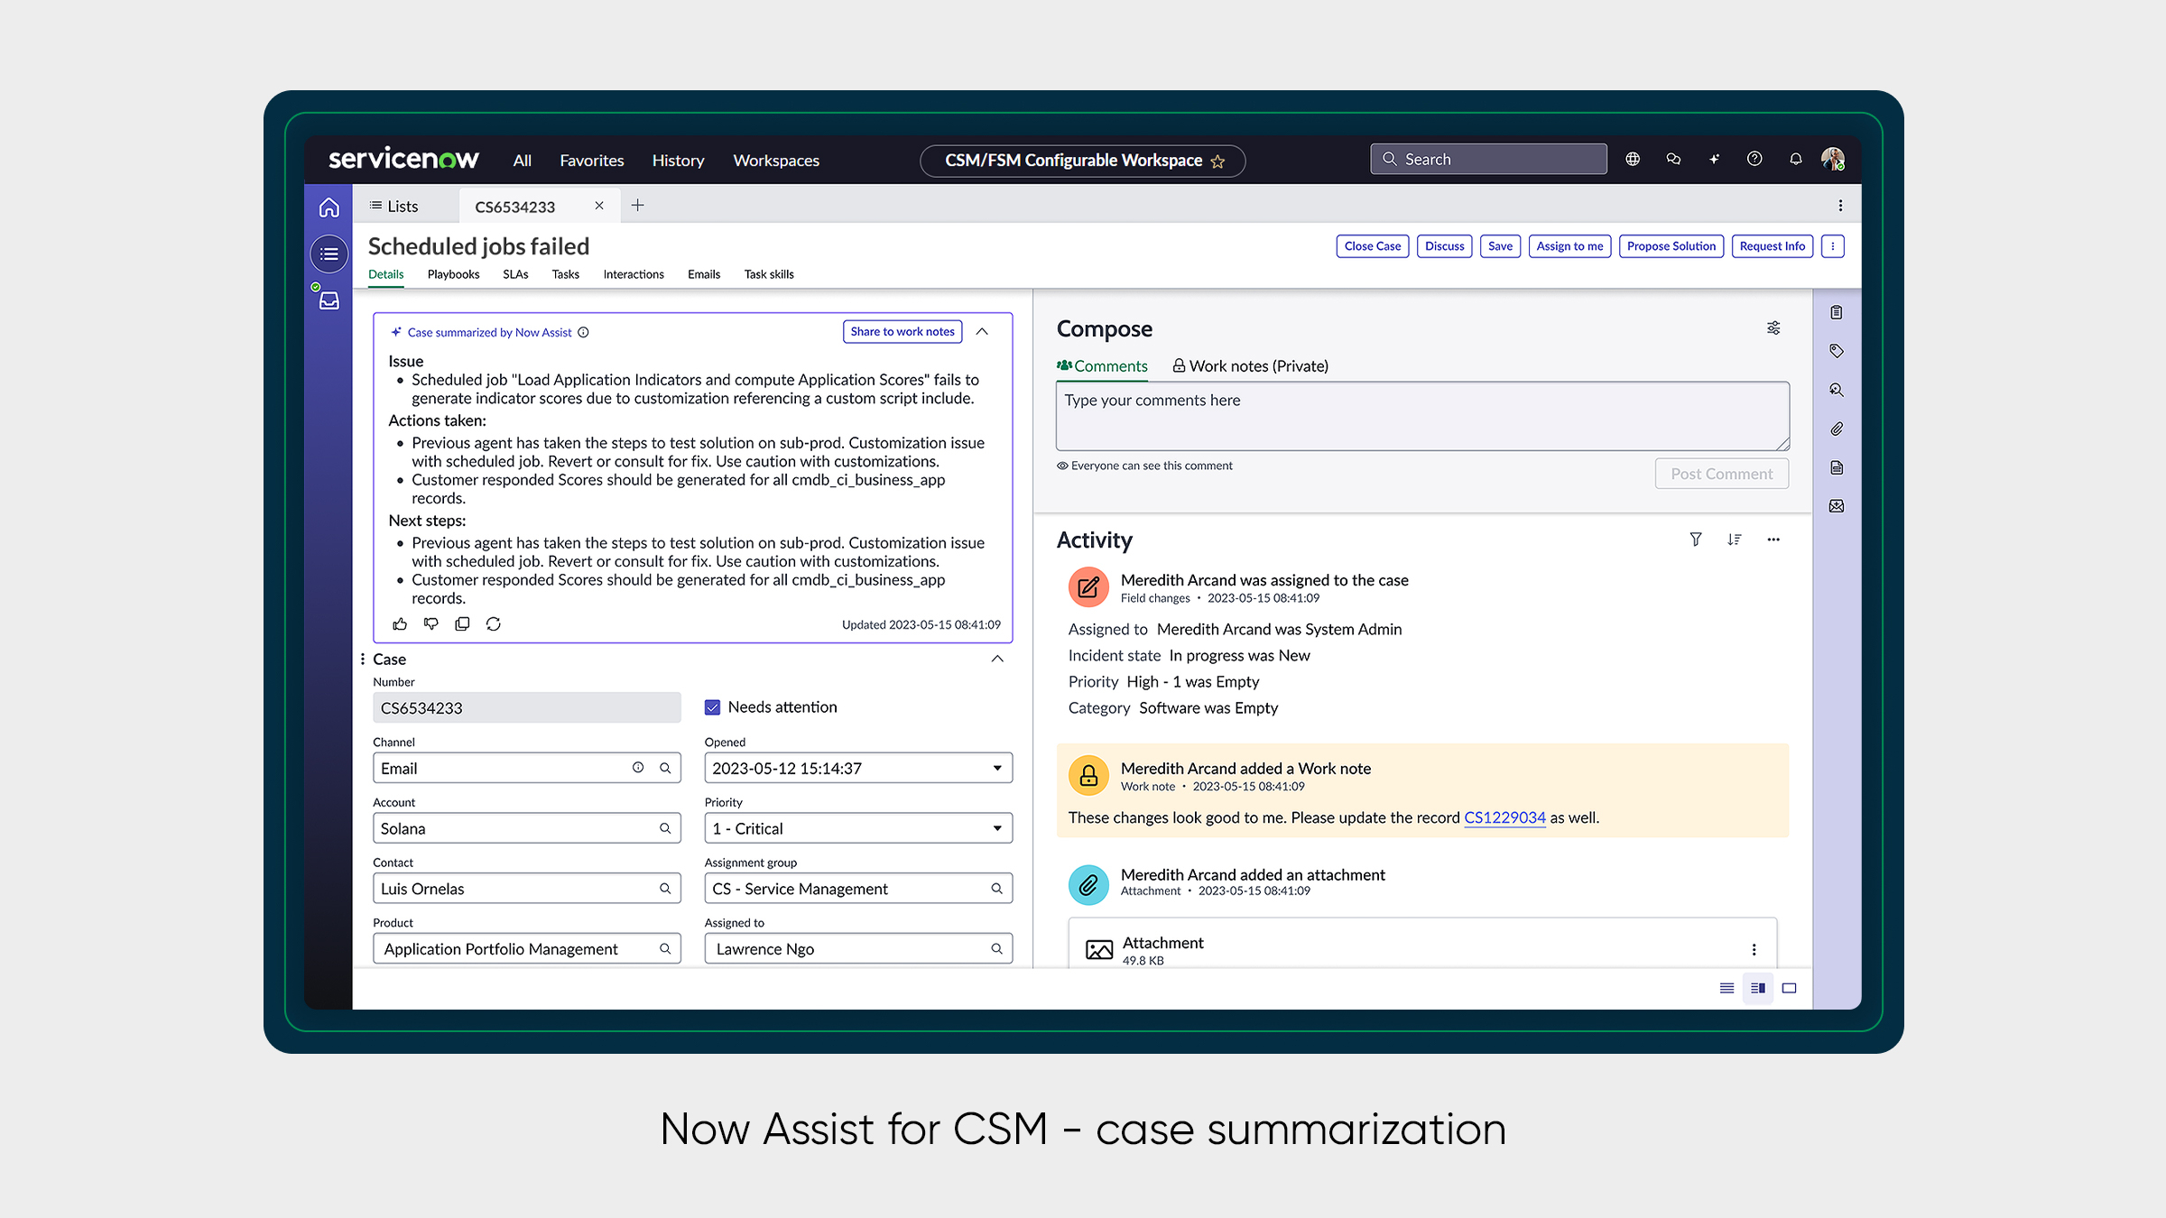The image size is (2166, 1218).
Task: Click the Propose Solution button
Action: [x=1671, y=245]
